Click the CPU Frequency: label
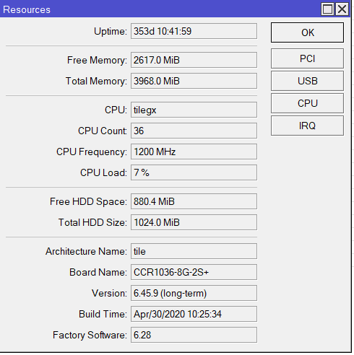 click(x=92, y=152)
